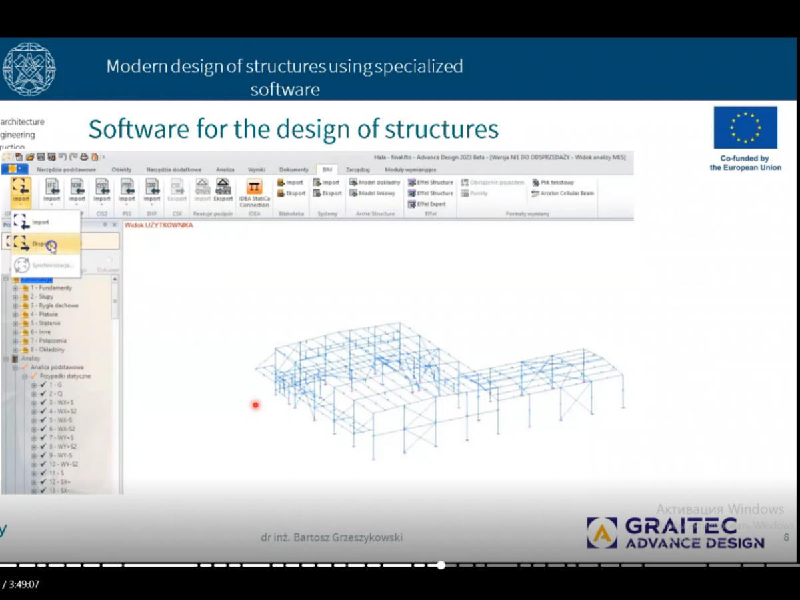Click the IDEA StatiCa Connection icon
The image size is (800, 600).
click(254, 188)
